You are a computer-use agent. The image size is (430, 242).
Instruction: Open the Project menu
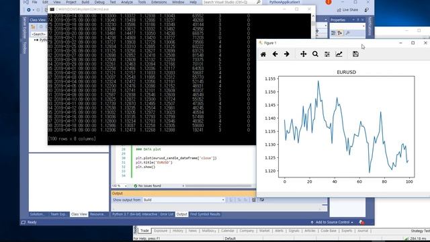(71, 2)
